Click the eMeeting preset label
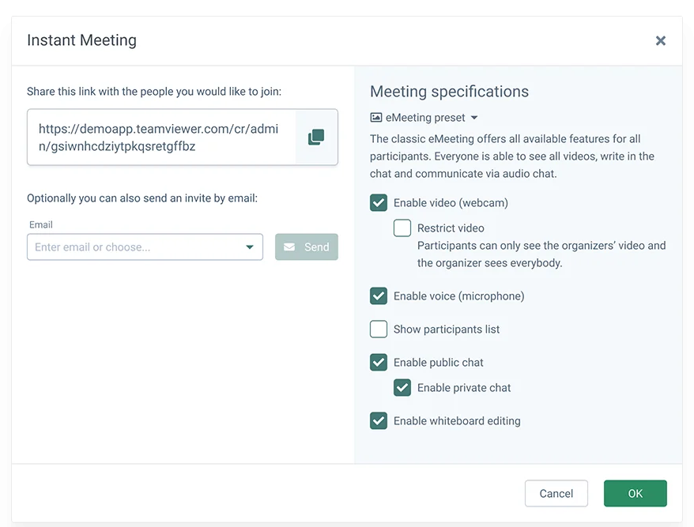The height and width of the screenshot is (527, 694). point(425,118)
